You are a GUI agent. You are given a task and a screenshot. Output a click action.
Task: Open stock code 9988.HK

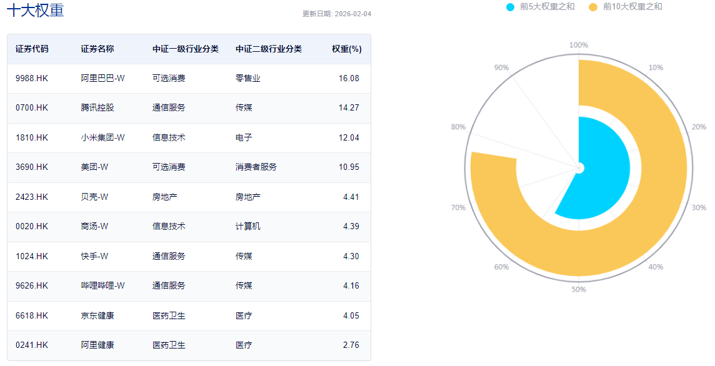32,78
